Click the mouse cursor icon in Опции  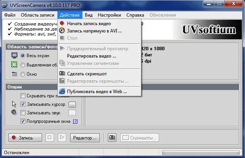coord(14,104)
